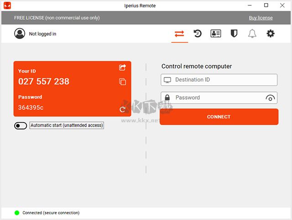Click the user account avatar icon
The width and height of the screenshot is (292, 220).
[x=20, y=33]
